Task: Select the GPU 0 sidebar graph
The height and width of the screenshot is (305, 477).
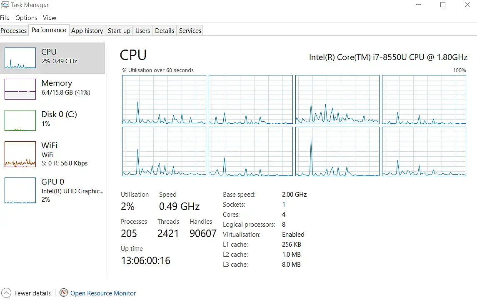Action: 20,190
